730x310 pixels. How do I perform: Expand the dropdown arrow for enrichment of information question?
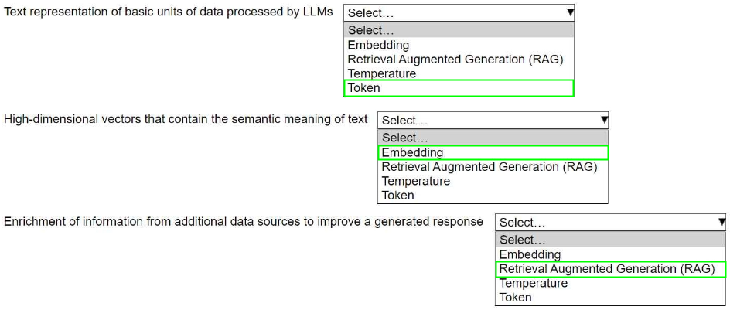tap(721, 222)
